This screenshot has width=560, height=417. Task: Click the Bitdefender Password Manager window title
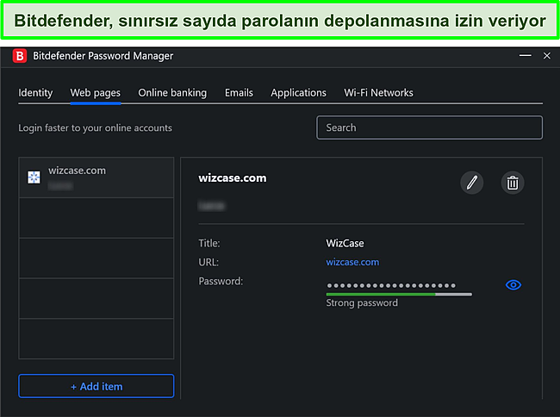103,56
